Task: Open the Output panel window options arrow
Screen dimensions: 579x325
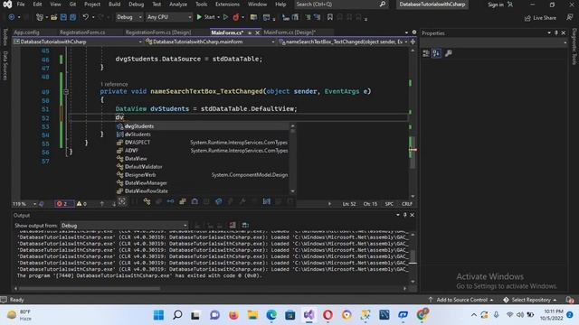Action: [398, 215]
